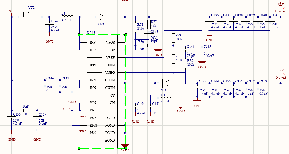Select the L4 4.7 uH inductor
The height and width of the screenshot is (154, 289).
[67, 16]
